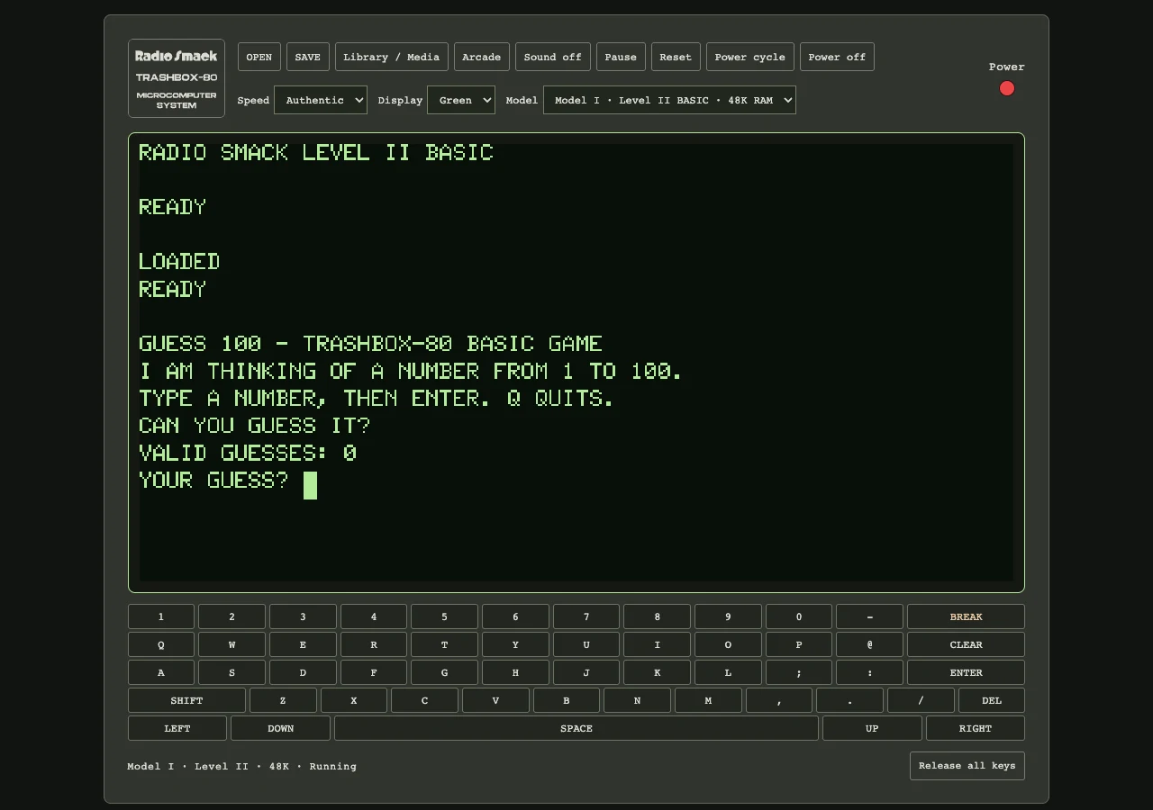
Task: Tap the G letter key
Action: point(444,672)
